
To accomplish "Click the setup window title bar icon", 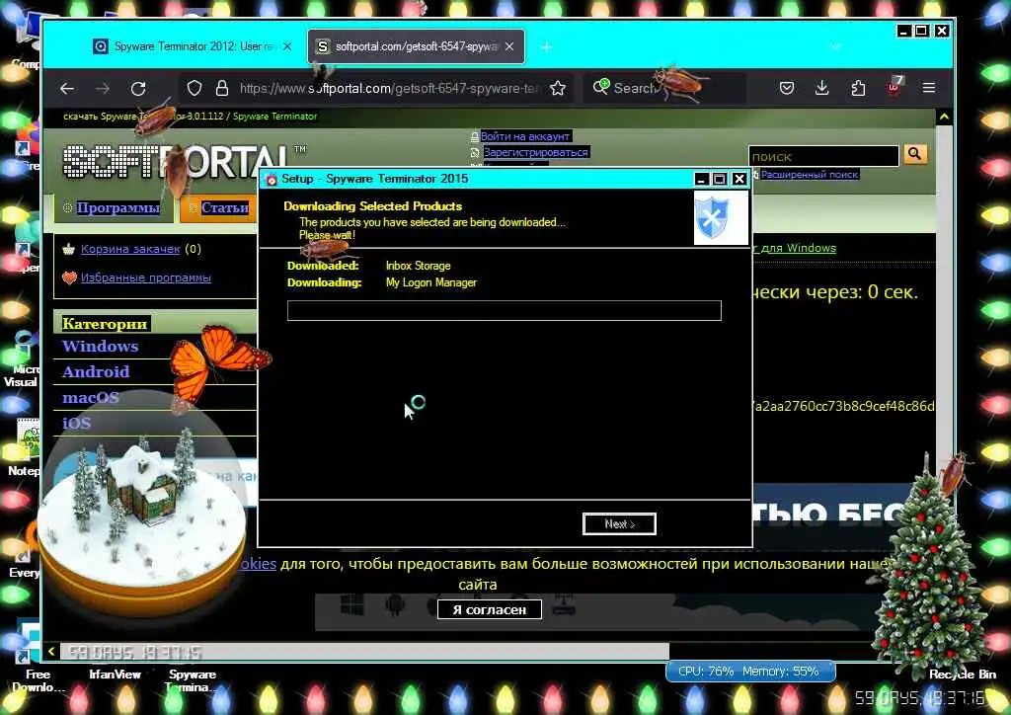I will click(x=272, y=179).
